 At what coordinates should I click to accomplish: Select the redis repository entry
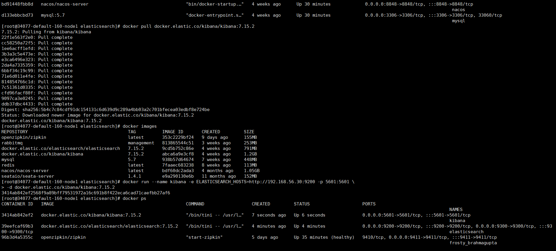point(8,165)
